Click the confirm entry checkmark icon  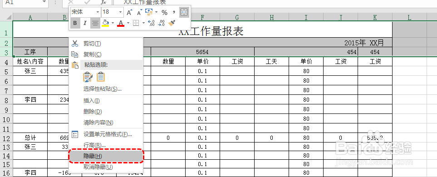87,2
